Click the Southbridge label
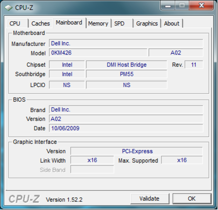This screenshot has height=210, width=218. click(x=30, y=74)
